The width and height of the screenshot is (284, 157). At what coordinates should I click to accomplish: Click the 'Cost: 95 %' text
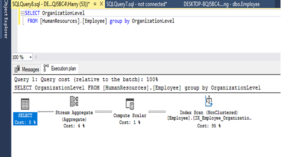(x=209, y=126)
